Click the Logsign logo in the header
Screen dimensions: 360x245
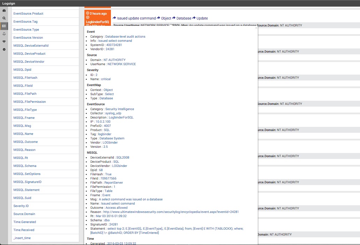pos(9,3)
